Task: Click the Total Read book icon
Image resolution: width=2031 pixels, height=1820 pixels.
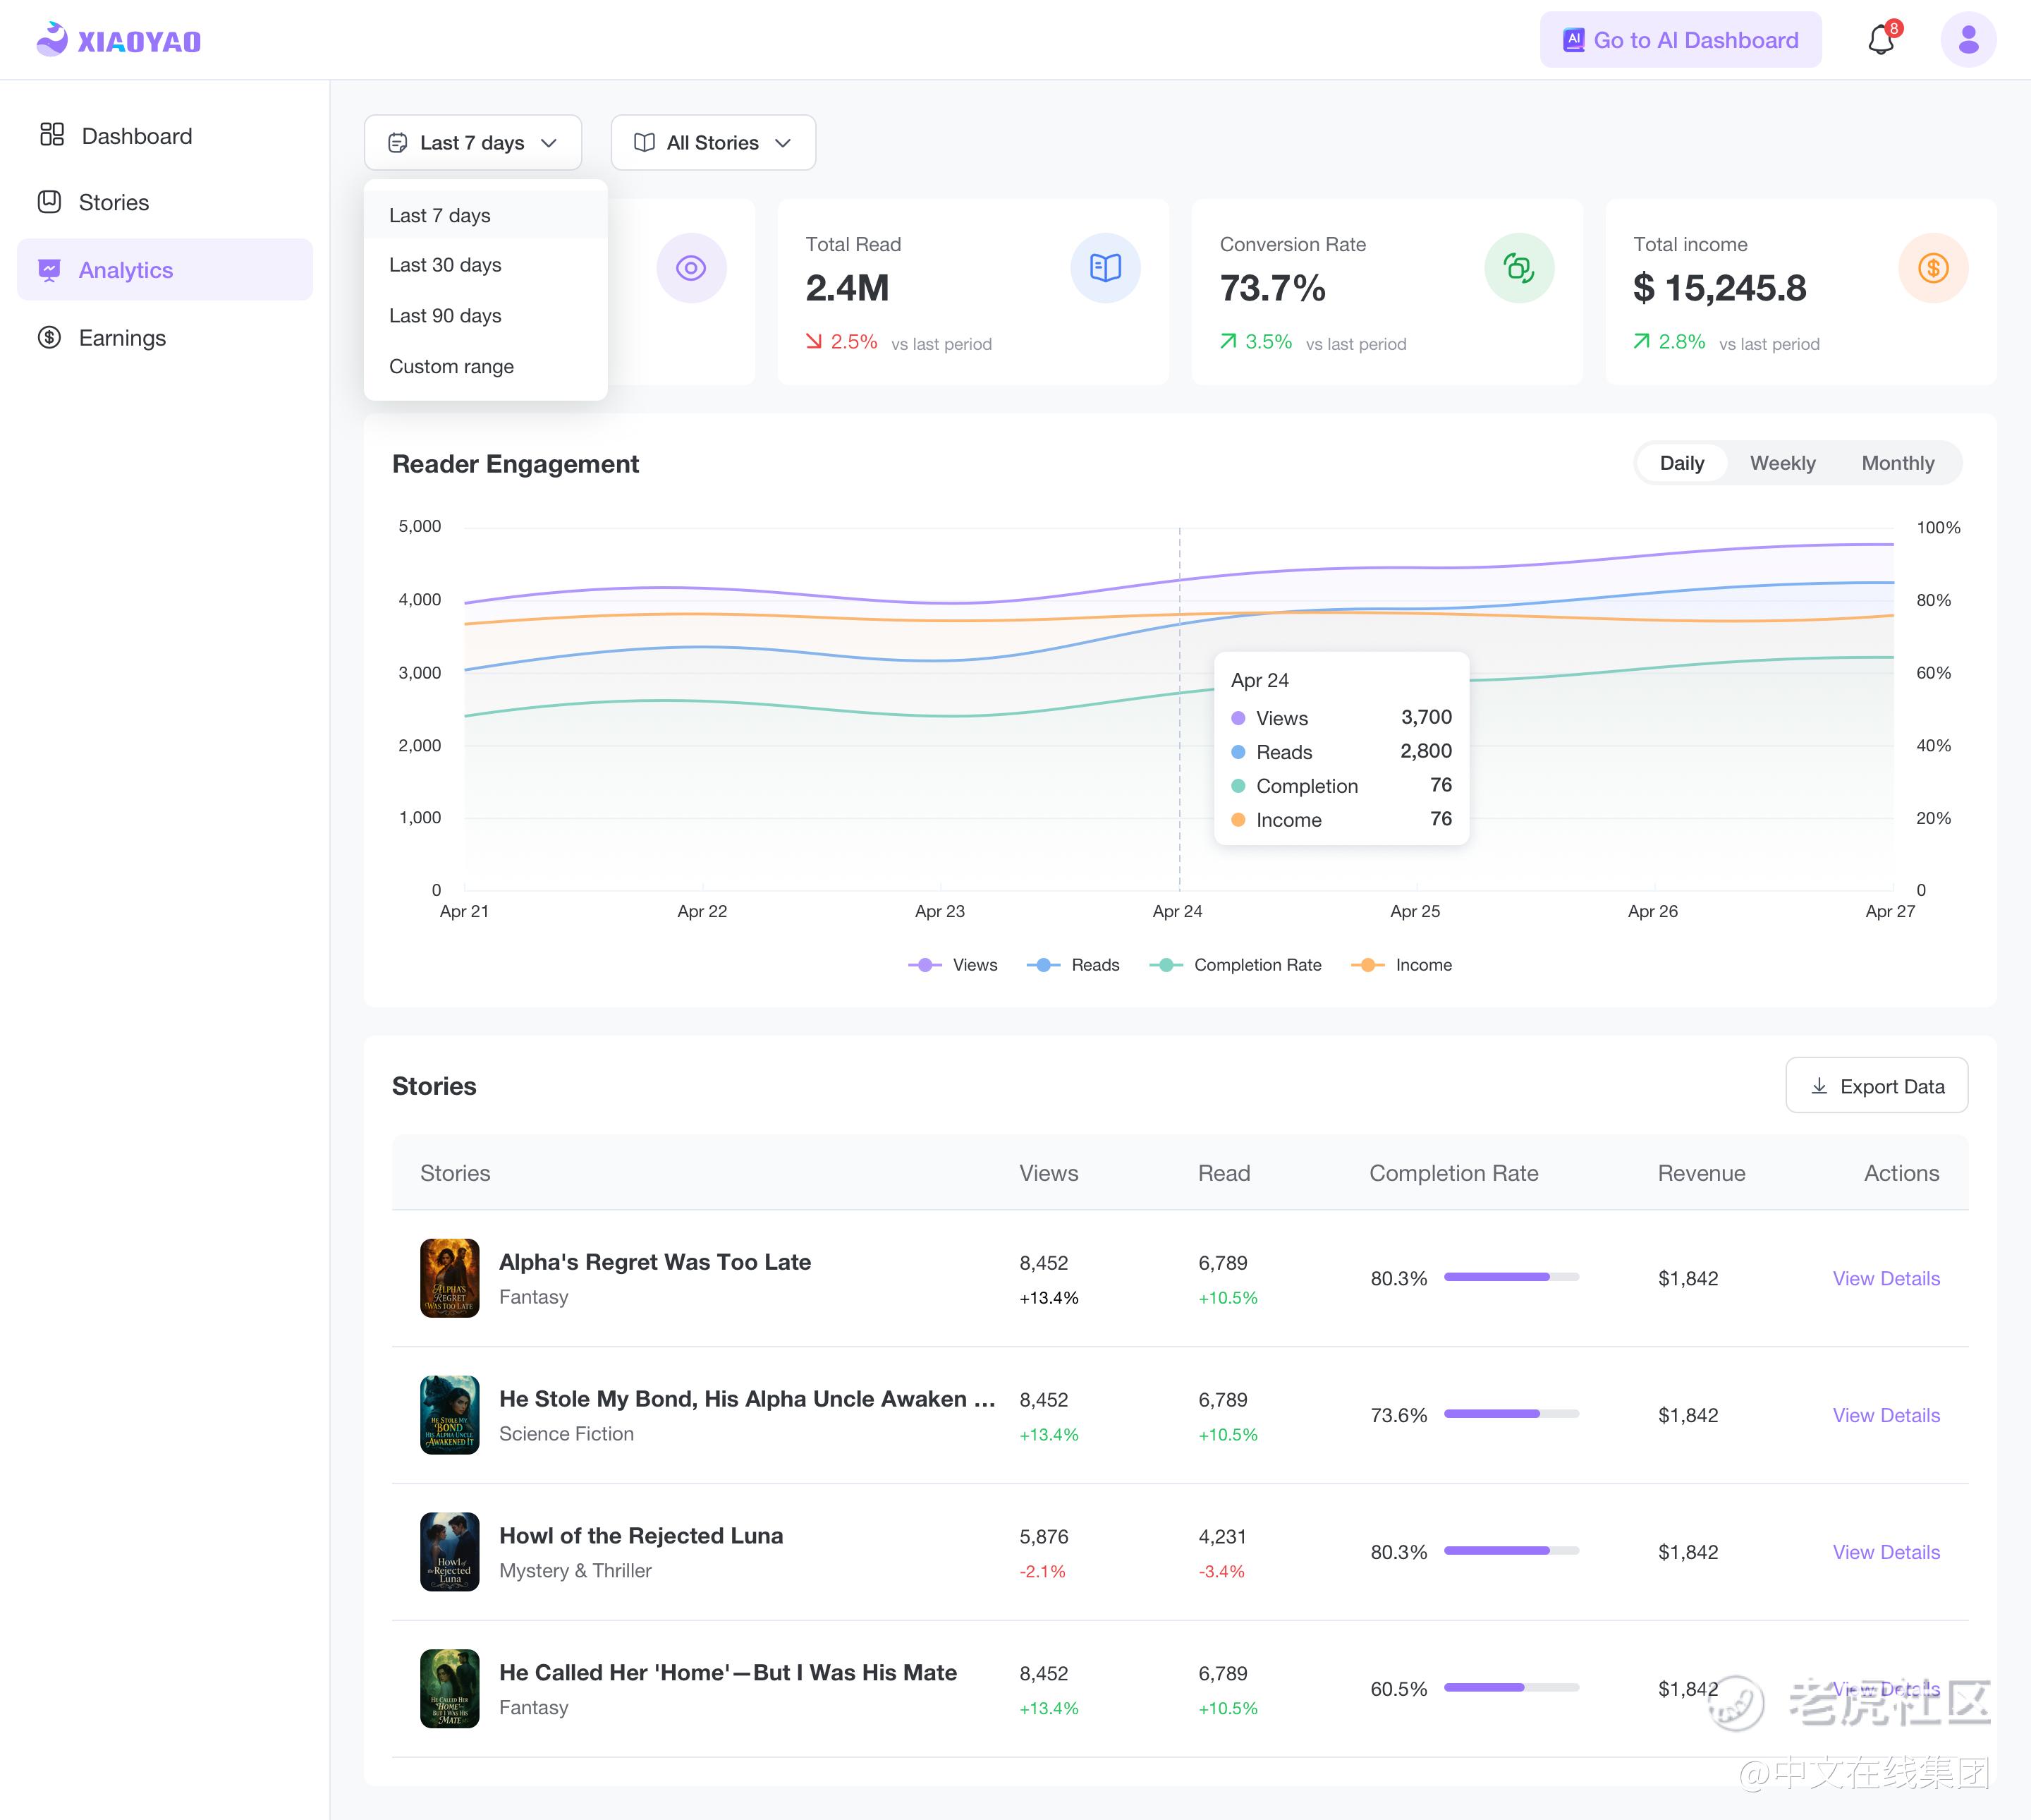Action: click(1104, 268)
